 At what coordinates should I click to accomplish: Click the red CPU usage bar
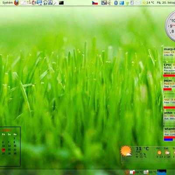tap(169, 76)
